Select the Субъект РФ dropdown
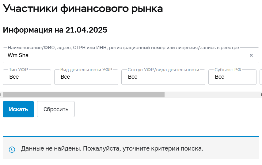This screenshot has height=165, width=262. tap(232, 77)
